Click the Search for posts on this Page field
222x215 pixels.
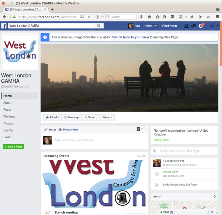185,151
